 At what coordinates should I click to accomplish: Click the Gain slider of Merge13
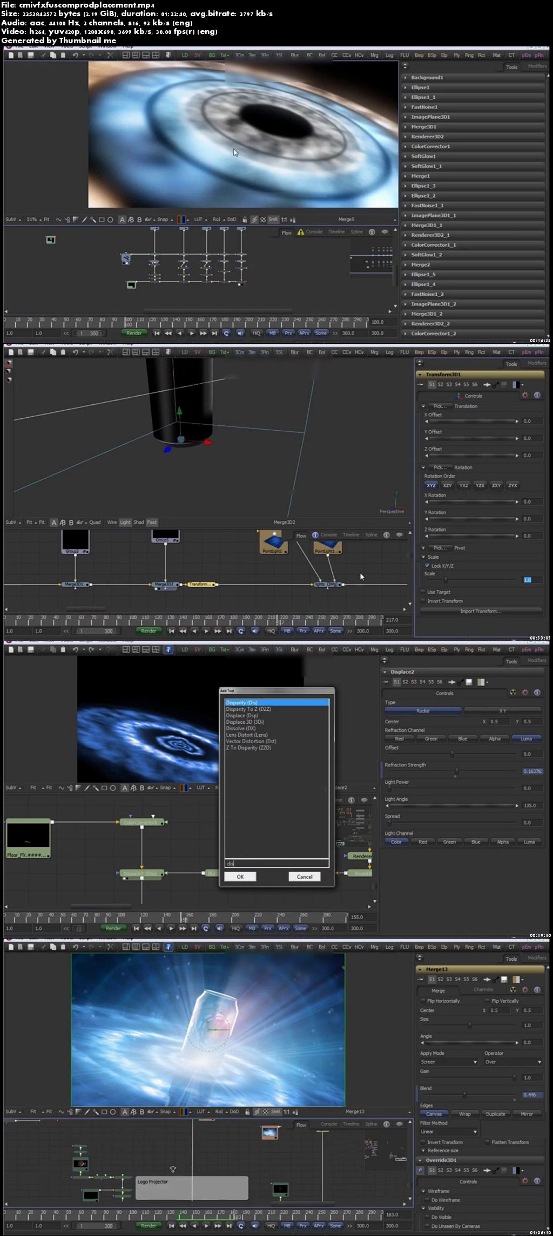pos(469,1077)
